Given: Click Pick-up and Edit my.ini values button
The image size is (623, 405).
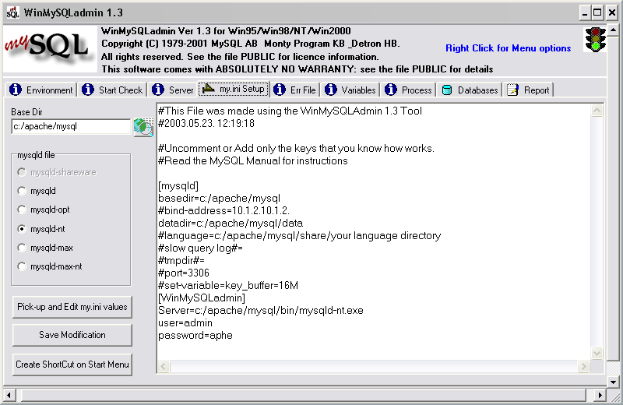Looking at the screenshot, I should (72, 307).
